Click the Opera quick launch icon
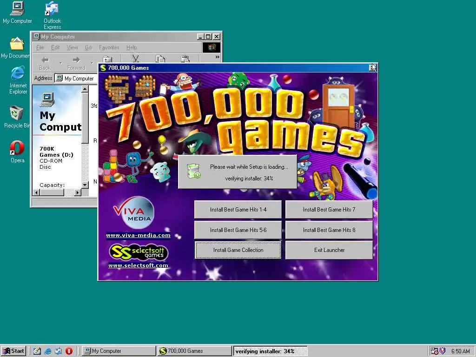This screenshot has height=357, width=476. pos(69,351)
